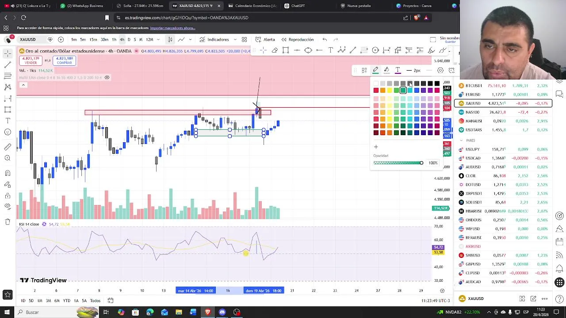Create an alert with Alerta button
The width and height of the screenshot is (566, 318).
(265, 39)
